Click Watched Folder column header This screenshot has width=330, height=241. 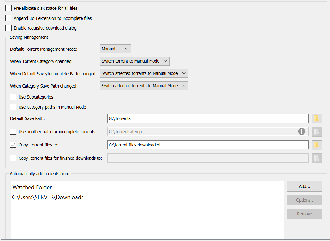click(x=48, y=187)
